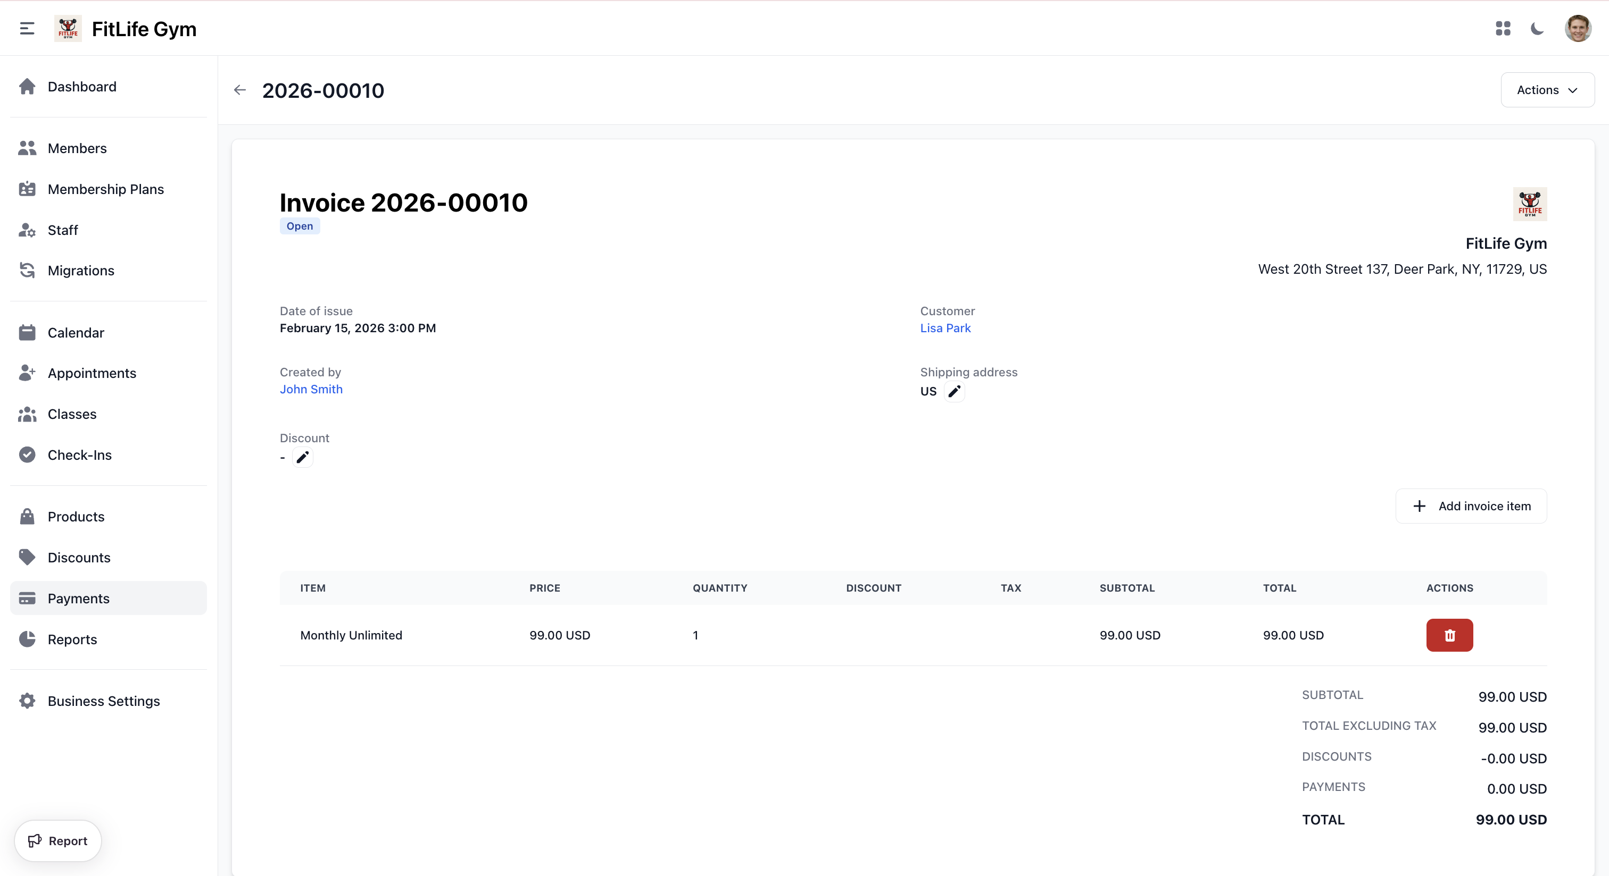This screenshot has height=876, width=1609.
Task: Open the Reports section
Action: 72,639
